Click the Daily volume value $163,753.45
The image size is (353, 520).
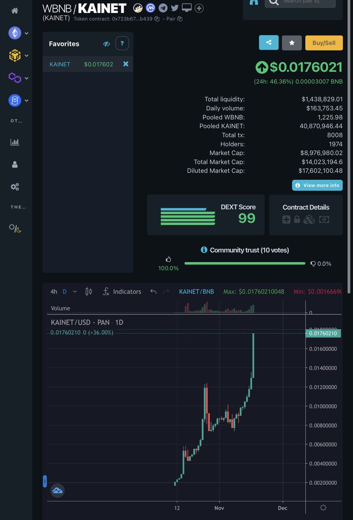(324, 108)
